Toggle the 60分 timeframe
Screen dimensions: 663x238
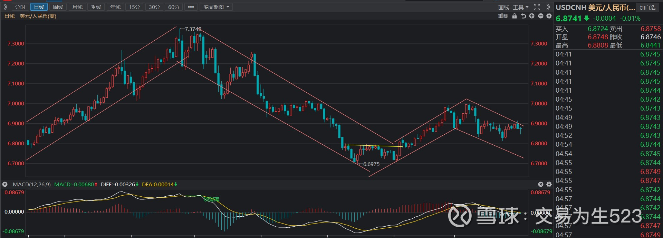[x=174, y=7]
